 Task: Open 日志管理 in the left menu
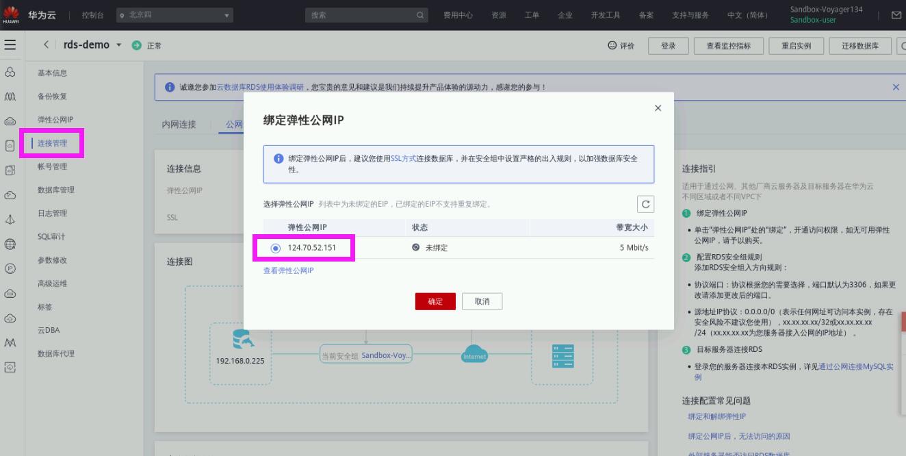coord(52,213)
